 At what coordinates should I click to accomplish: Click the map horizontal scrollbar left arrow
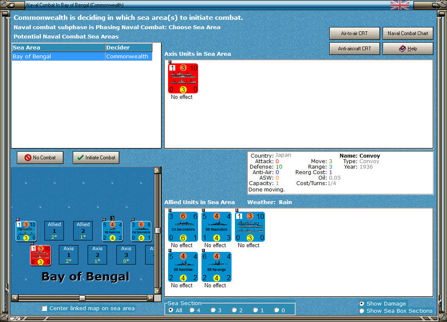pos(15,298)
